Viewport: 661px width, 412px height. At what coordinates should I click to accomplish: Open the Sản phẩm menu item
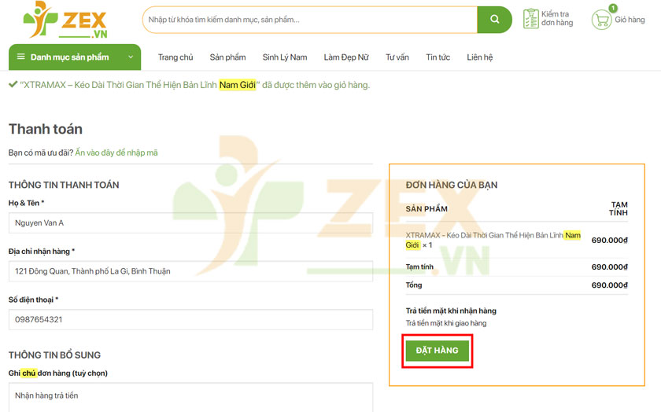pos(227,57)
